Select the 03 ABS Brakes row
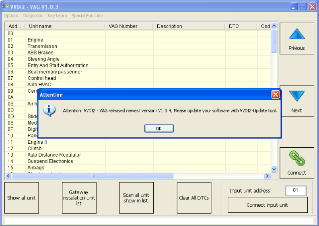The image size is (319, 226). tap(138, 53)
